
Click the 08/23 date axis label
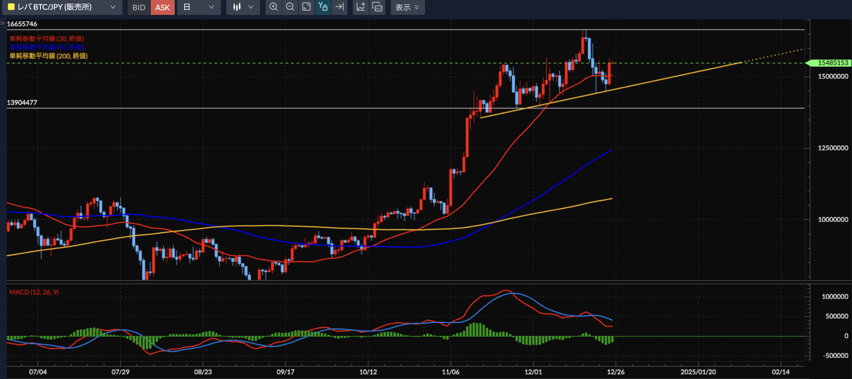(203, 372)
